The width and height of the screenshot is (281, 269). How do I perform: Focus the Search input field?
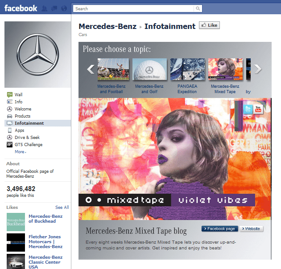(x=133, y=8)
